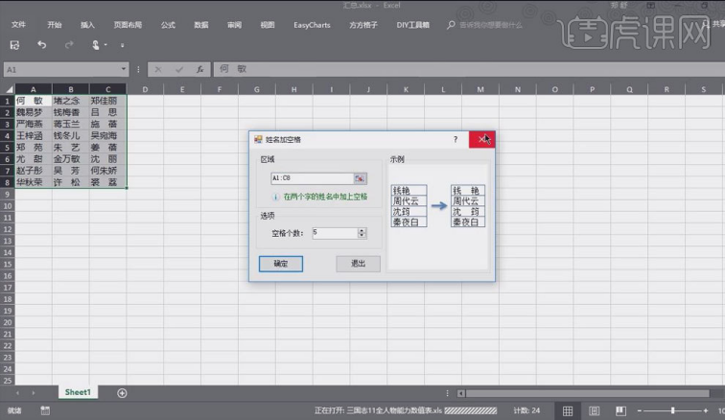Screen dimensions: 725x420
Task: Click the macro record icon in status bar
Action: [x=45, y=410]
